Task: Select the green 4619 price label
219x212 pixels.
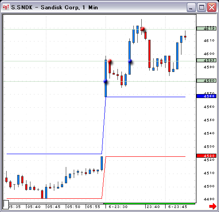Action: pyautogui.click(x=206, y=28)
